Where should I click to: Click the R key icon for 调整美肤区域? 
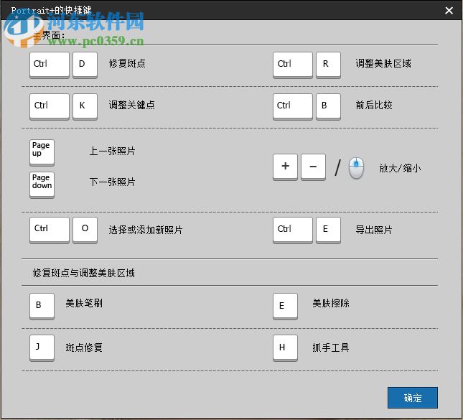(x=328, y=65)
